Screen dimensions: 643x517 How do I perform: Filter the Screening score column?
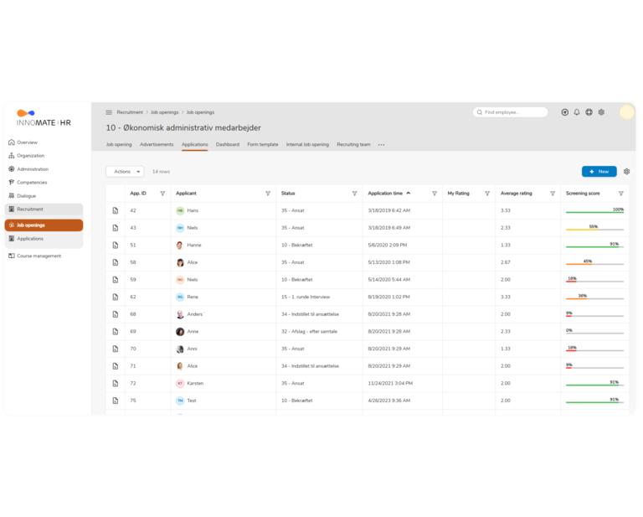point(620,194)
